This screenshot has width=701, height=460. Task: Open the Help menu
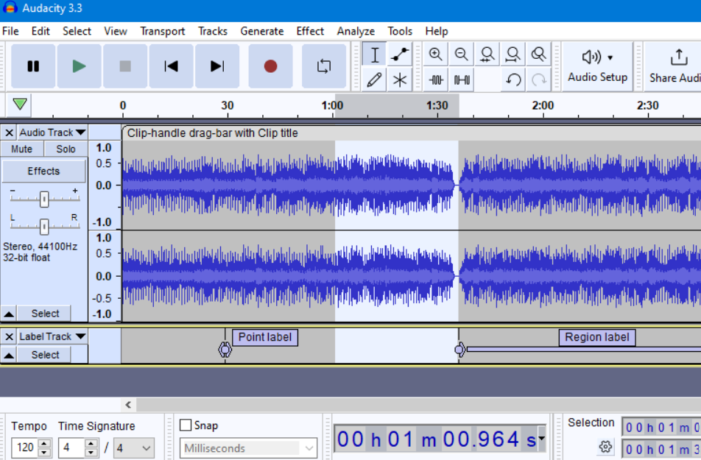pos(437,31)
